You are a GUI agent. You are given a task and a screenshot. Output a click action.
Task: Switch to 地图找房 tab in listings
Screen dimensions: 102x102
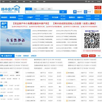click(x=26, y=56)
